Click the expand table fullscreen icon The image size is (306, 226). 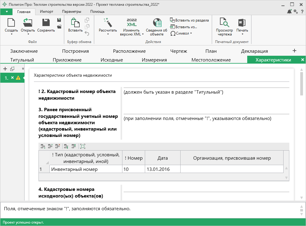pos(83,146)
